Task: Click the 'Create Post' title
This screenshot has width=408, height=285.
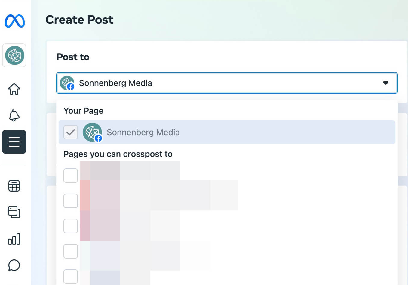Action: (79, 20)
